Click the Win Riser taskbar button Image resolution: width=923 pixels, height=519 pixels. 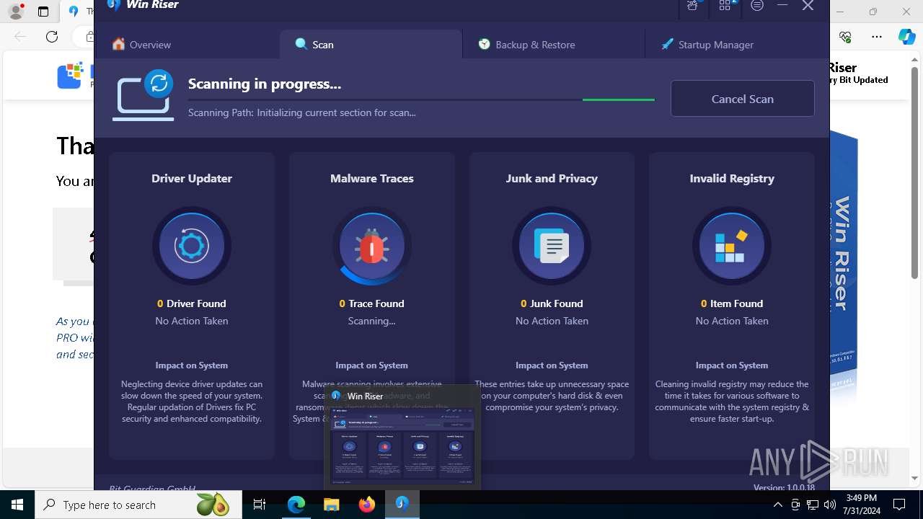(402, 505)
